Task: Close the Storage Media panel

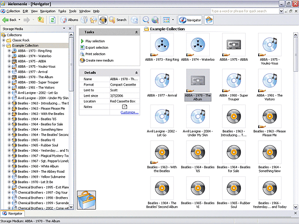Action: pyautogui.click(x=70, y=28)
